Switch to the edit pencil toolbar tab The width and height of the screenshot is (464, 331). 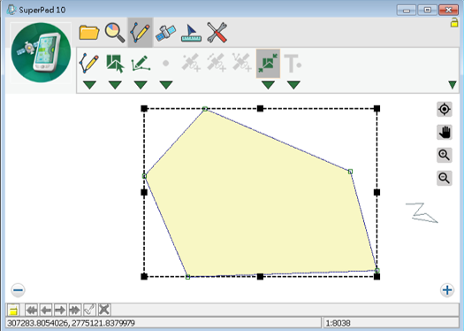141,32
